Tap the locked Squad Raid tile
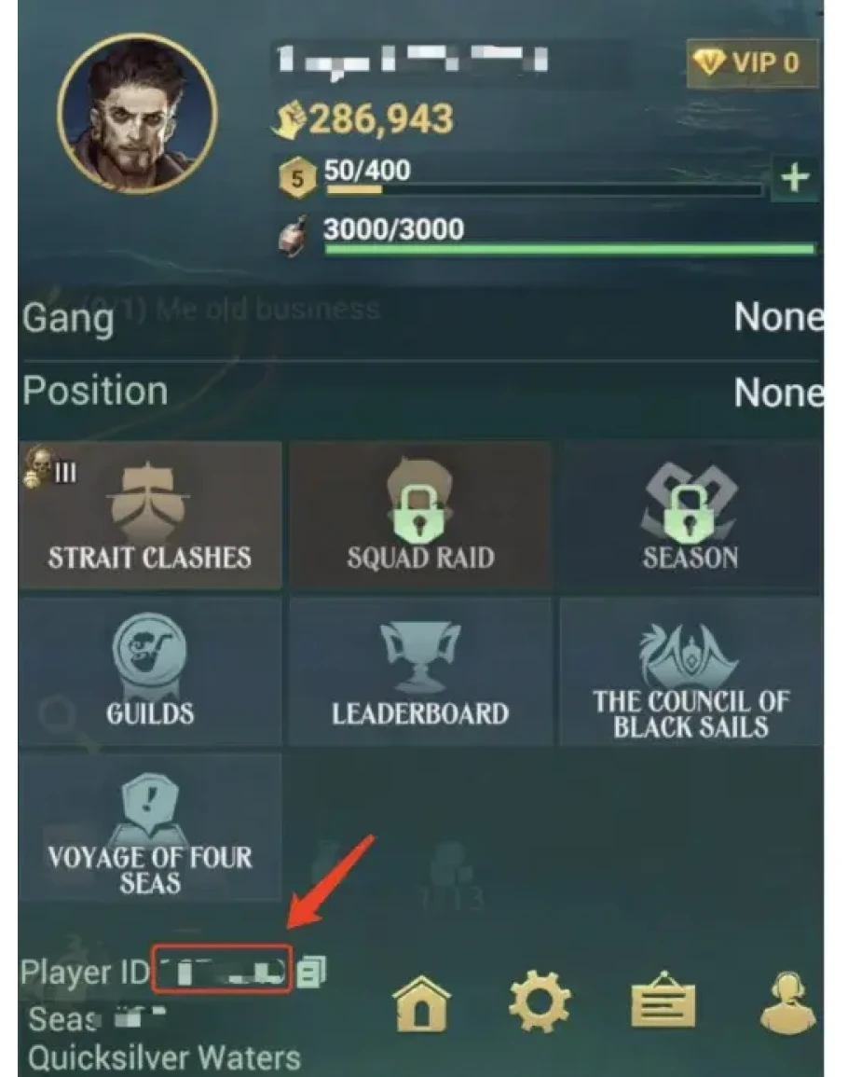This screenshot has width=848, height=1077. [x=420, y=515]
